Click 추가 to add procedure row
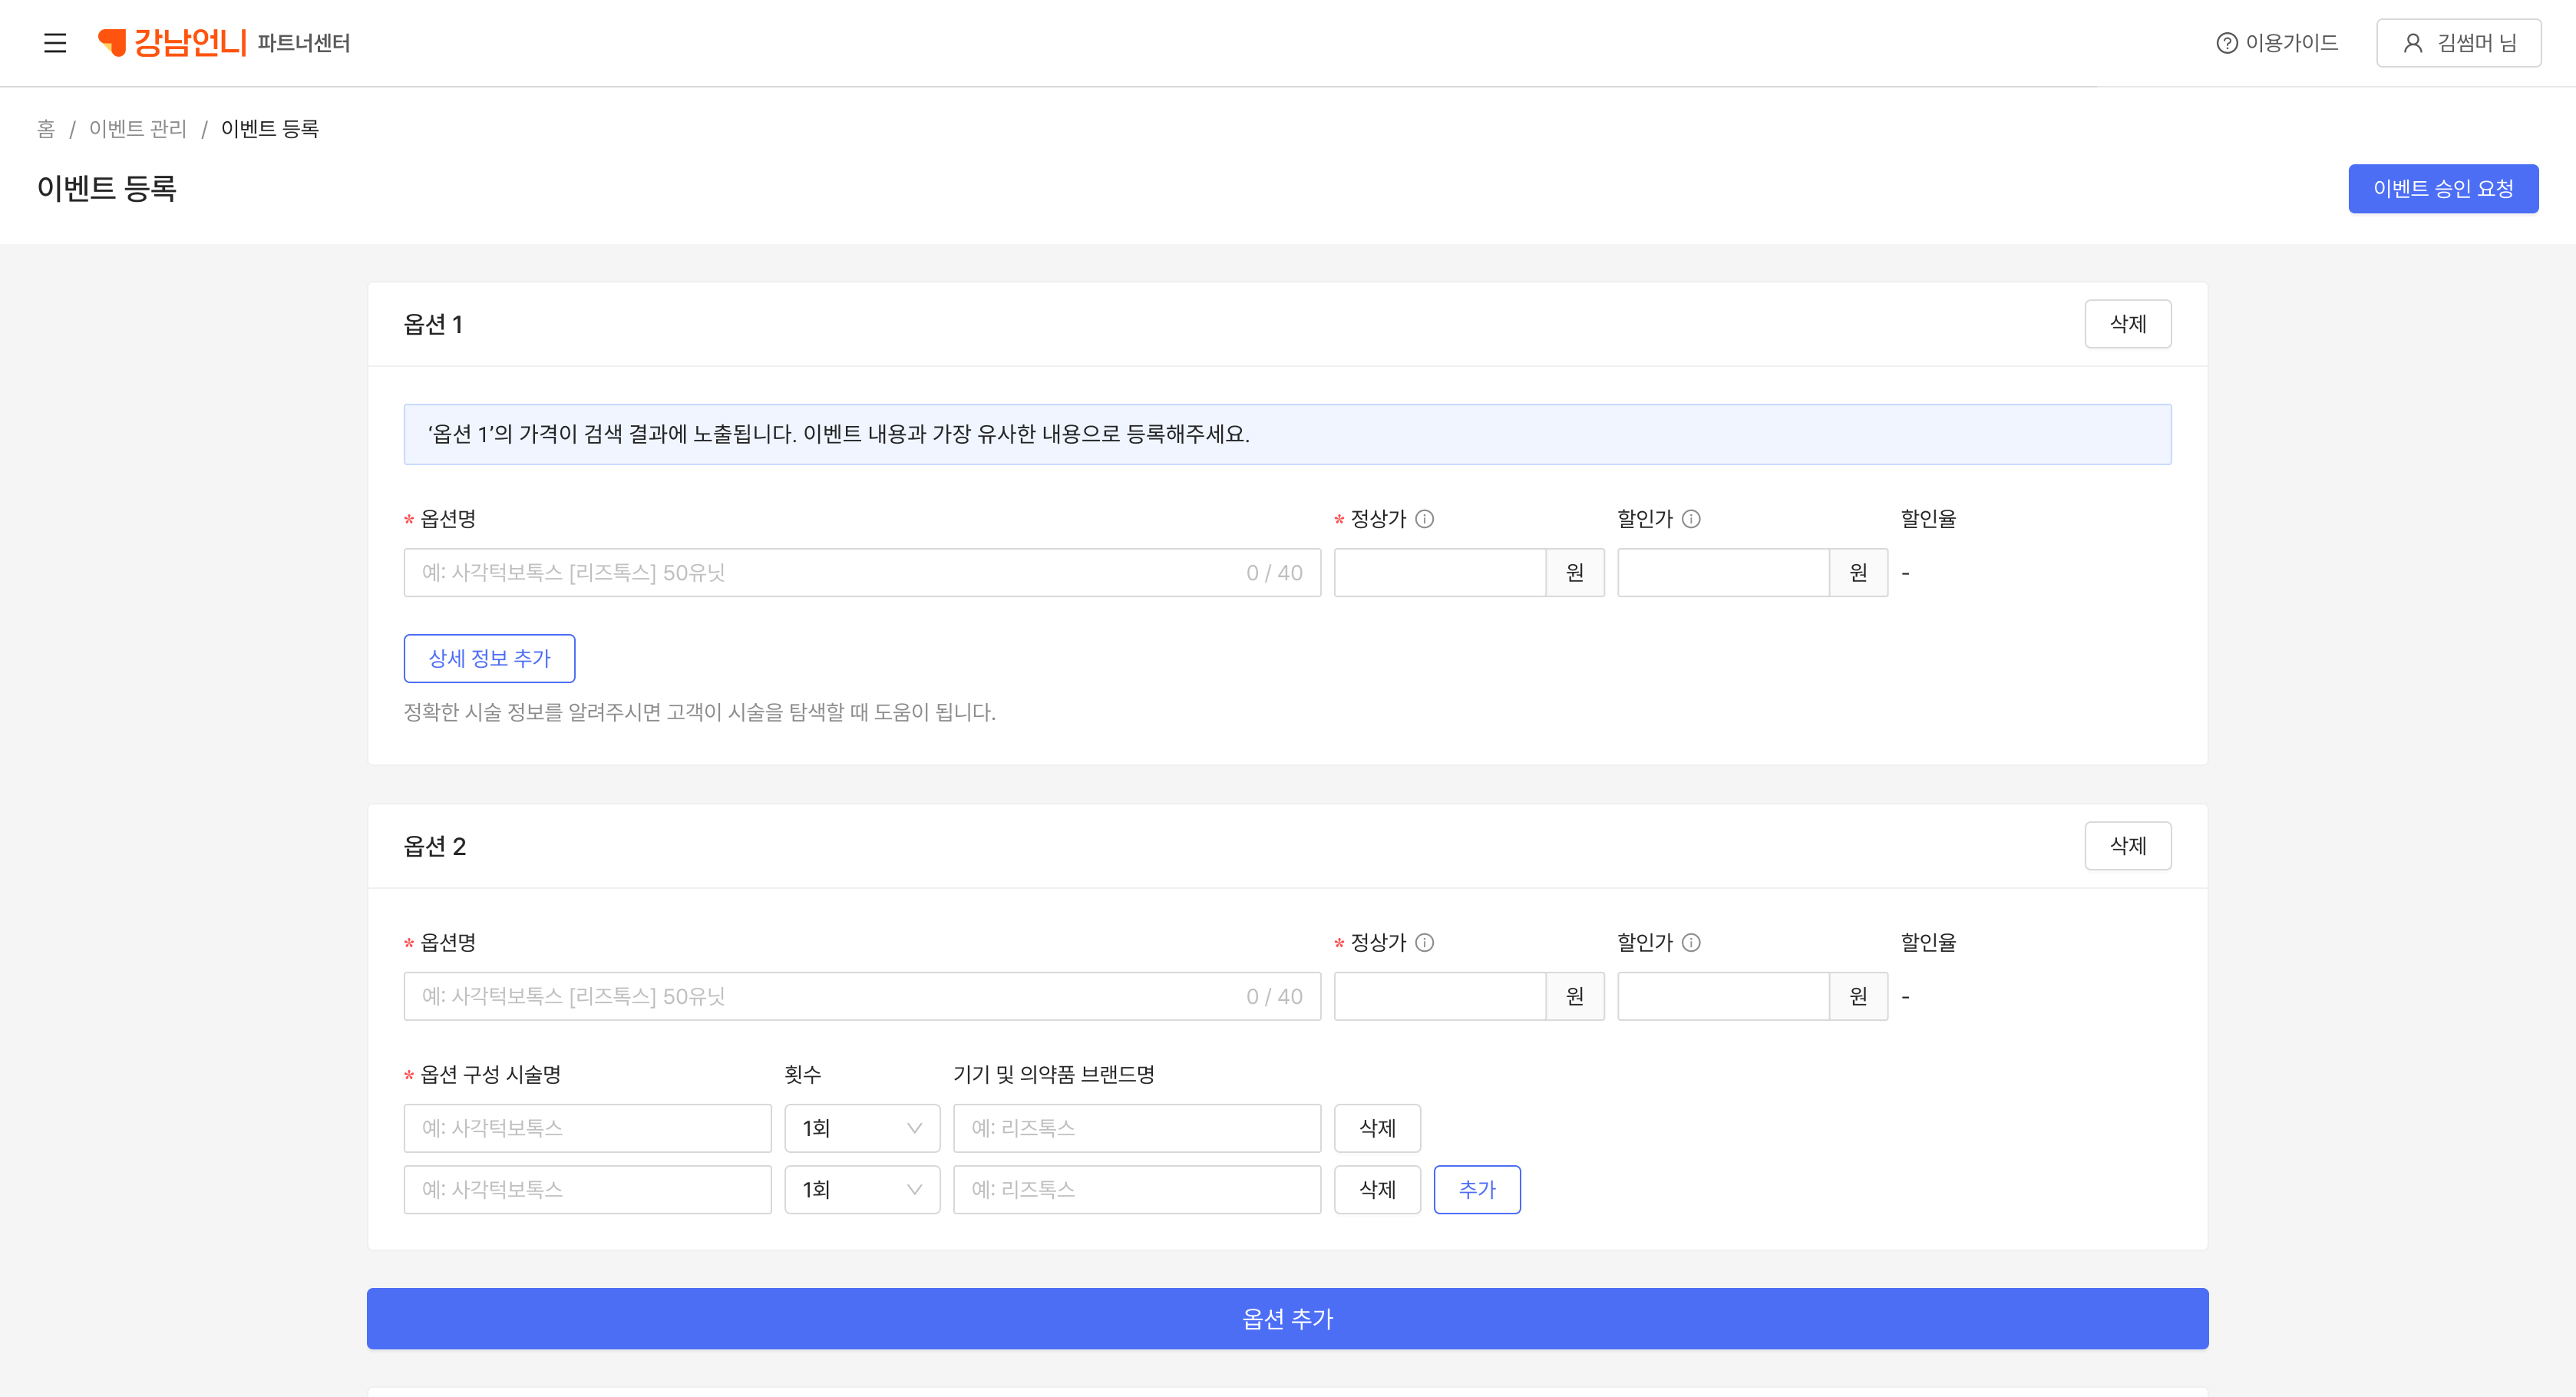 click(1476, 1190)
